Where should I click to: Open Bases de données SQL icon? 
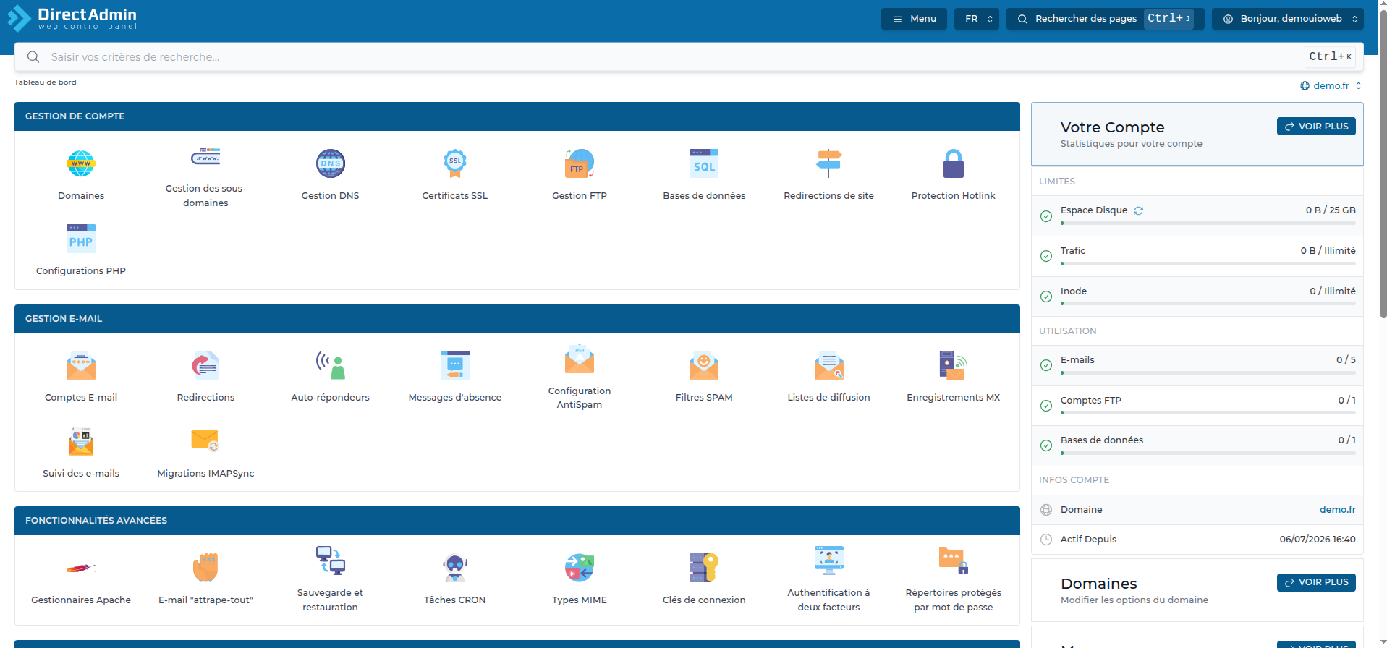click(x=704, y=163)
